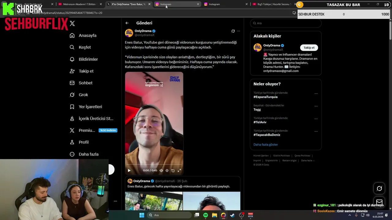392x220 pixels.
Task: Open the video settings gear
Action: coord(167,170)
